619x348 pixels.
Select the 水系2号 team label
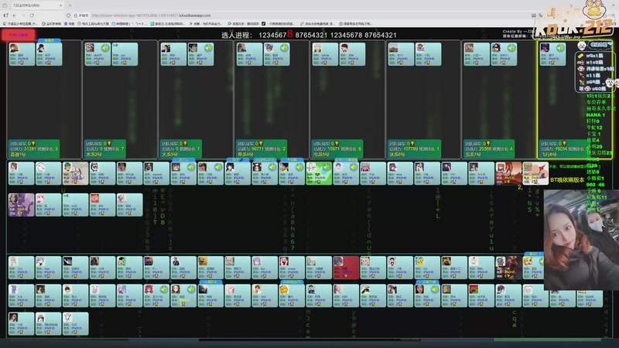[x=94, y=154]
